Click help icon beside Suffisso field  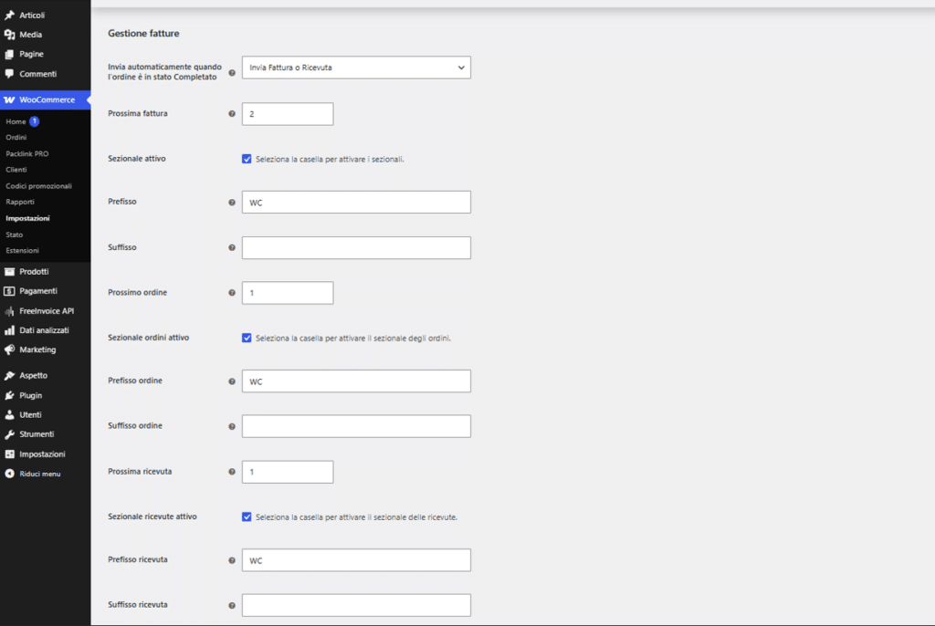click(232, 247)
